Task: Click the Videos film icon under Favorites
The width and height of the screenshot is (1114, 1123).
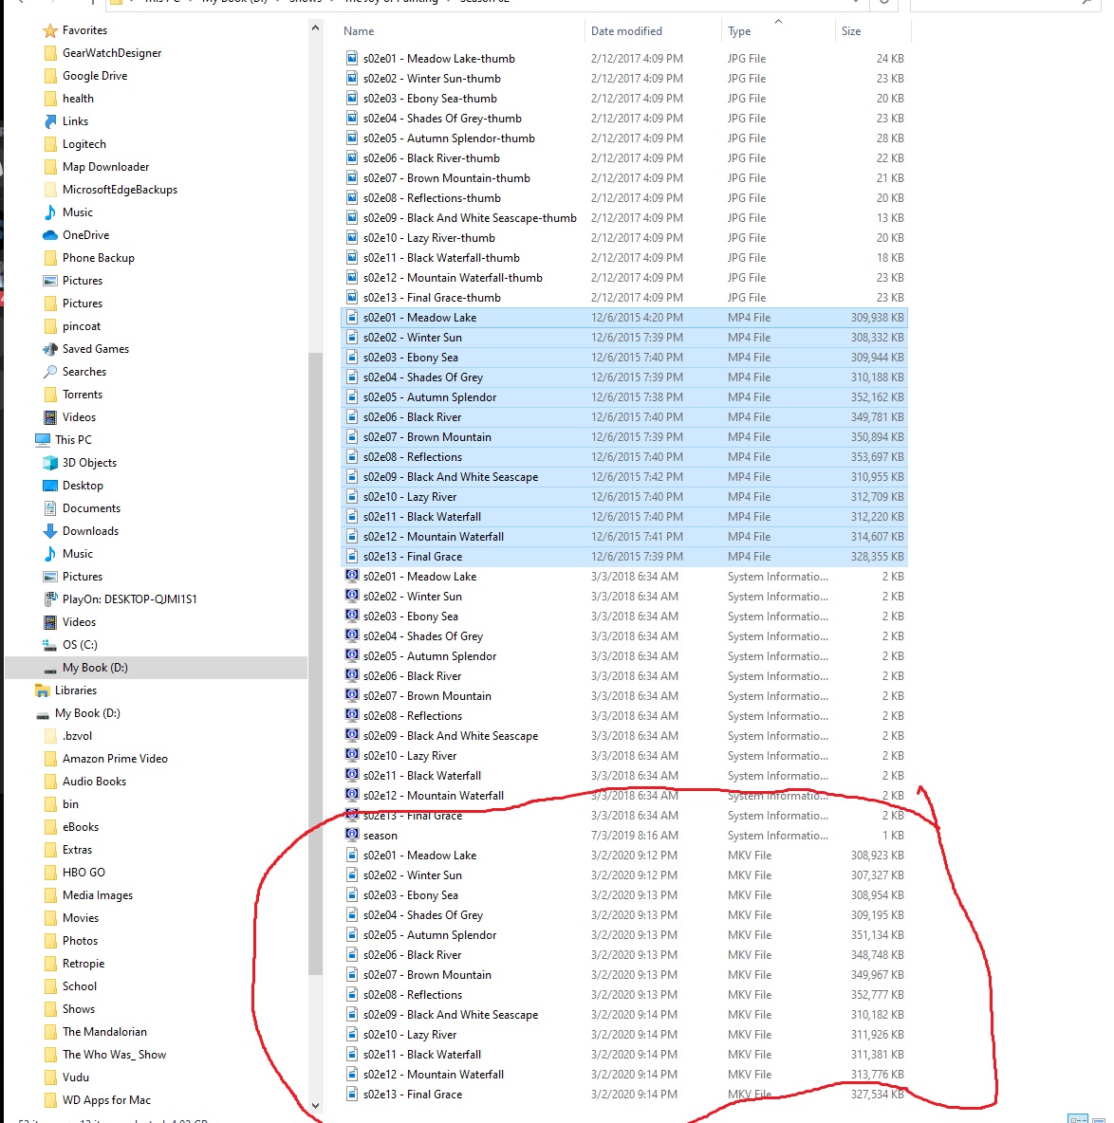Action: click(x=49, y=416)
